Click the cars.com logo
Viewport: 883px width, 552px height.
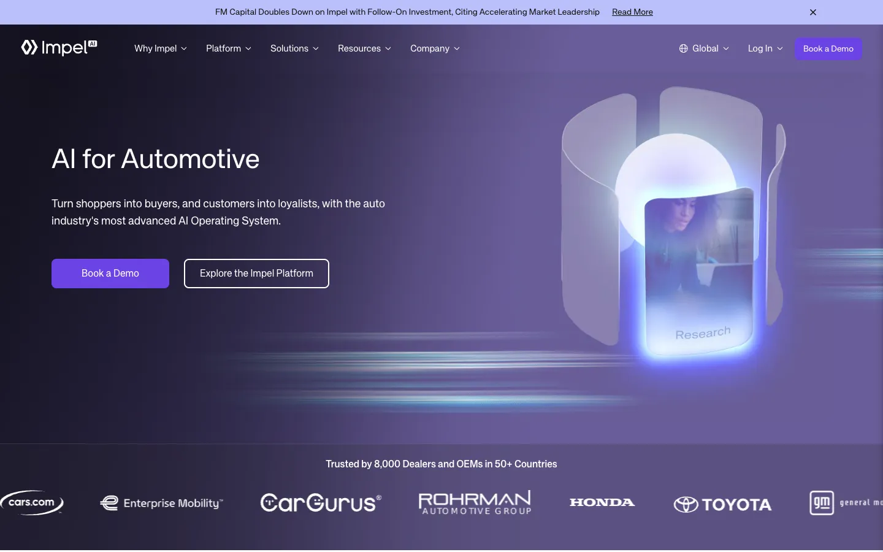click(x=32, y=502)
